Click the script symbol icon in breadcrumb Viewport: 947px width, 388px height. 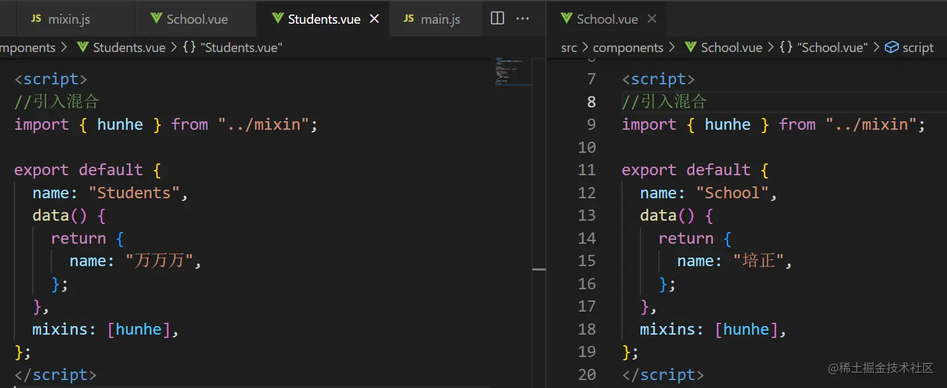(x=892, y=47)
